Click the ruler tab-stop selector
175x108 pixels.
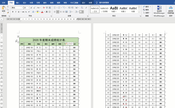[1, 19]
